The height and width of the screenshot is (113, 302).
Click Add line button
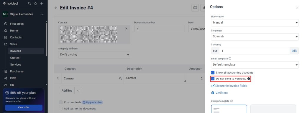67,91
